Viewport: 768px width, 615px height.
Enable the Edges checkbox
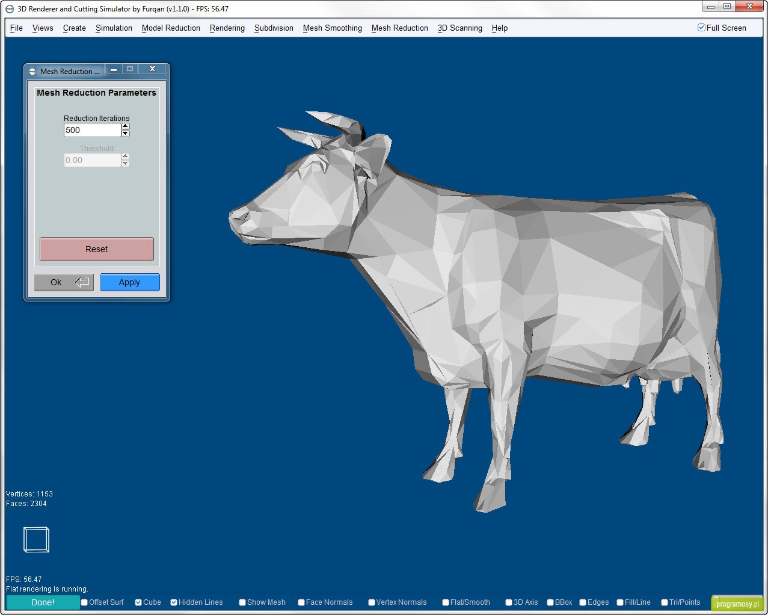tap(583, 602)
